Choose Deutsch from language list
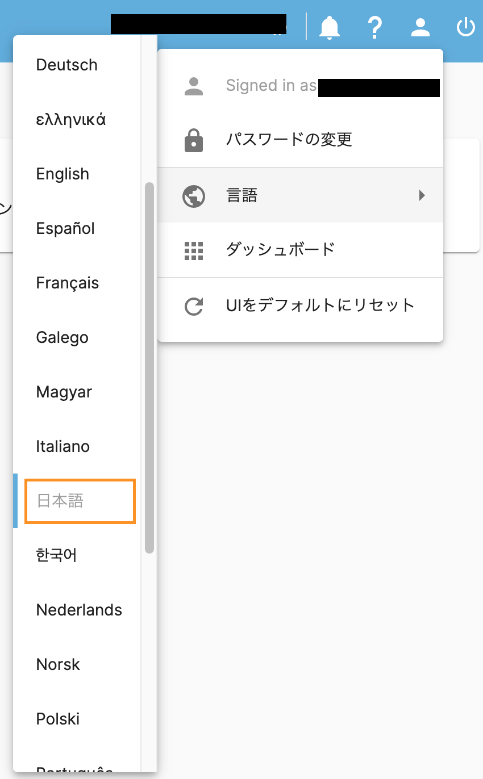Image resolution: width=483 pixels, height=779 pixels. click(77, 65)
